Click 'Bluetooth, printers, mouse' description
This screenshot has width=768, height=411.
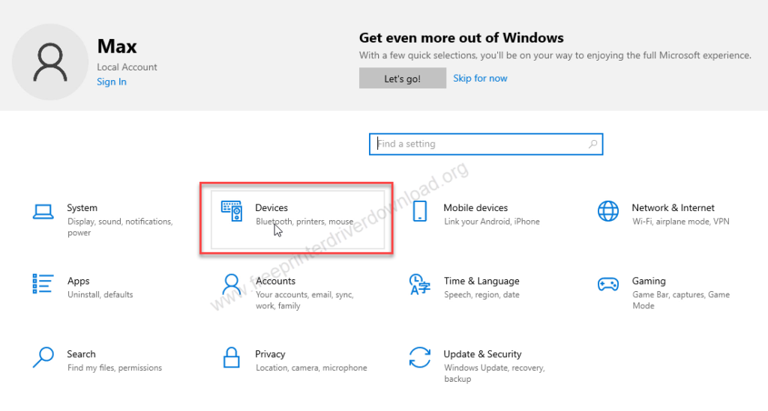pos(304,222)
